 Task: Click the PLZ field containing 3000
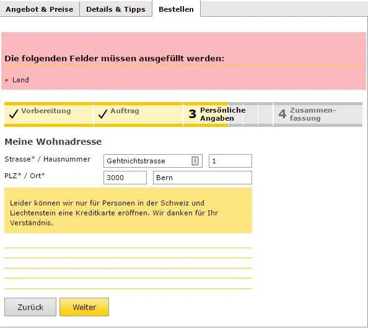point(125,178)
